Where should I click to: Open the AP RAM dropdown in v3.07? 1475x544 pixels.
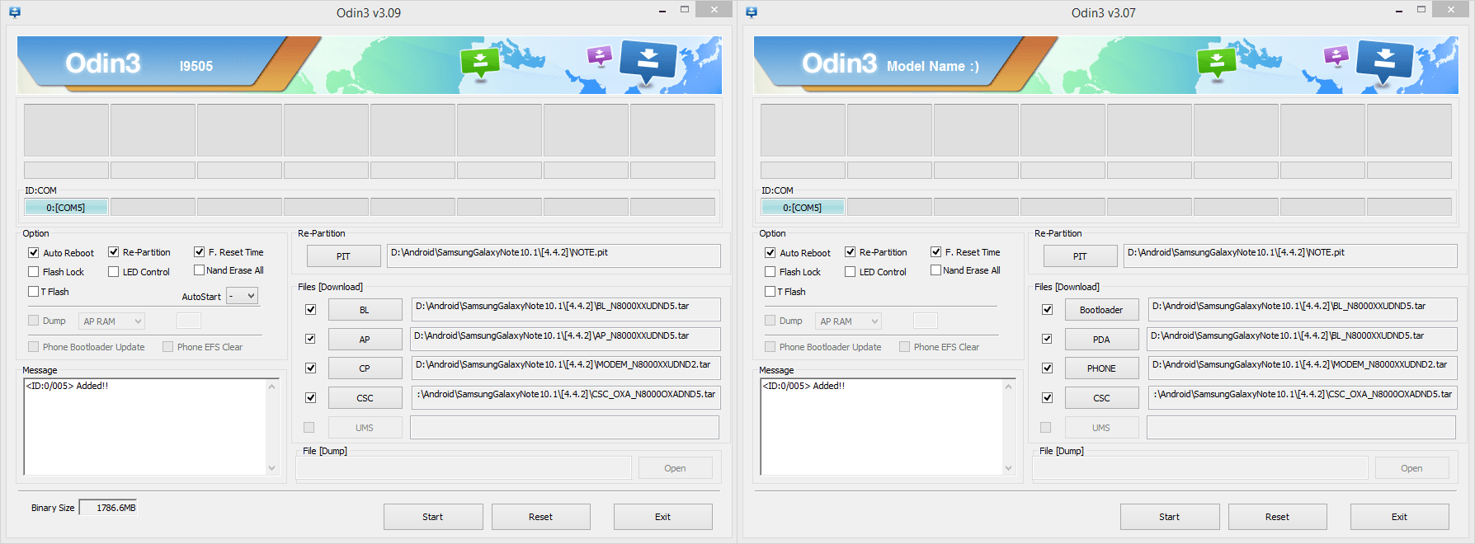click(849, 321)
